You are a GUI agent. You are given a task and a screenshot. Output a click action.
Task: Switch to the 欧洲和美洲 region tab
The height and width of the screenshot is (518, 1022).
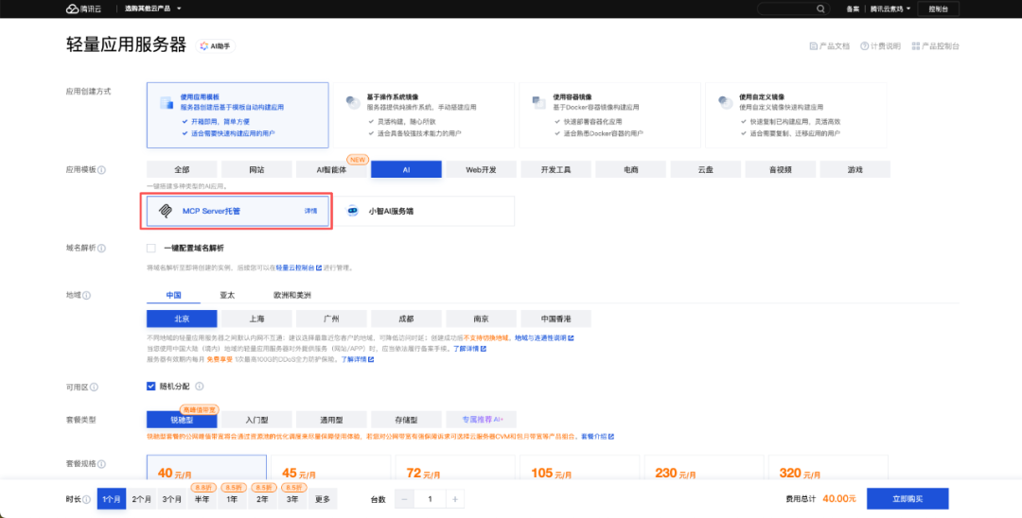pos(292,296)
